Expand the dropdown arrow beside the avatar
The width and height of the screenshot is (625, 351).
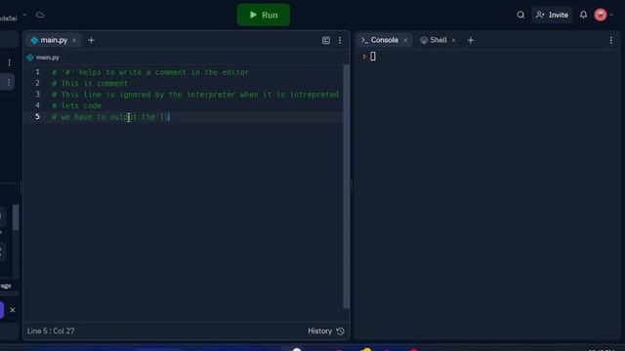(x=611, y=16)
